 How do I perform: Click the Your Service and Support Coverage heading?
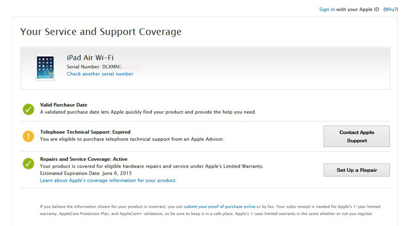tap(101, 32)
